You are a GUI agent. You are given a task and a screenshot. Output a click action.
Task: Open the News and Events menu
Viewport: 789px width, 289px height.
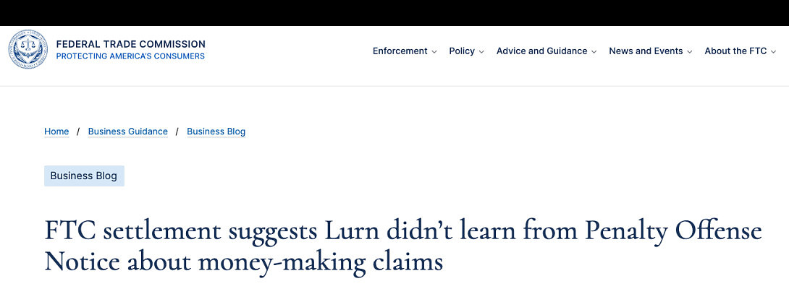pyautogui.click(x=646, y=51)
